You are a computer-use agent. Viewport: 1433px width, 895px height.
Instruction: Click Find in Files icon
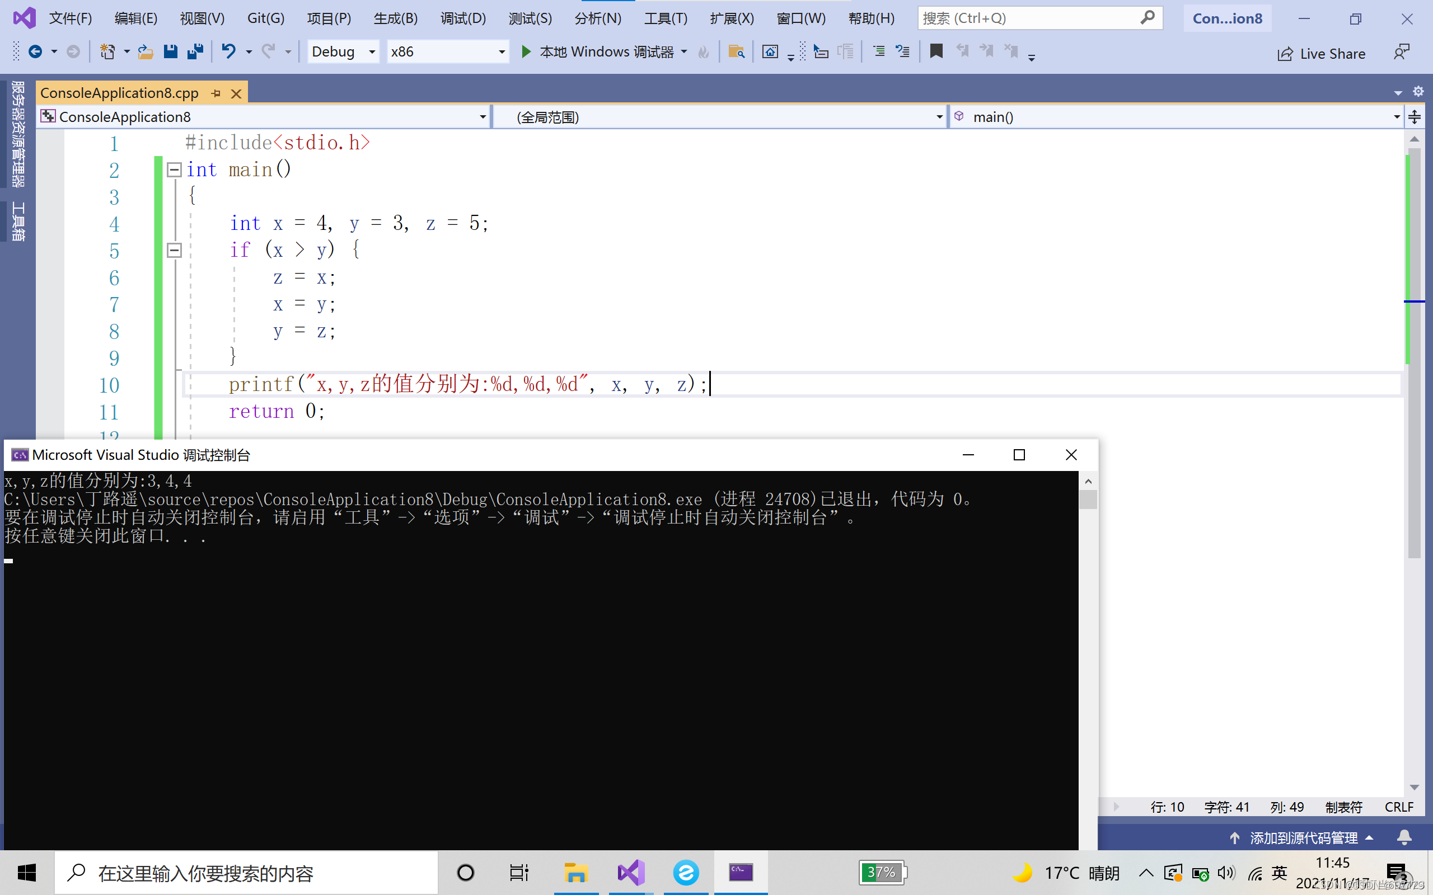(x=736, y=52)
